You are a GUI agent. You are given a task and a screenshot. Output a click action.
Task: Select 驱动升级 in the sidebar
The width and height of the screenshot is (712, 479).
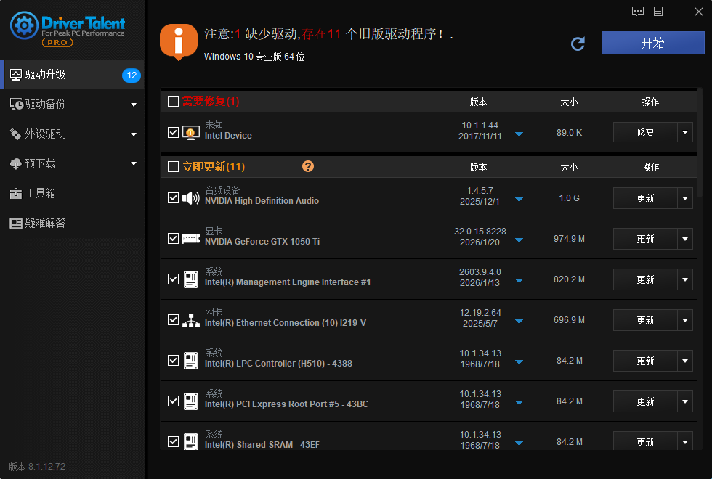click(x=73, y=74)
